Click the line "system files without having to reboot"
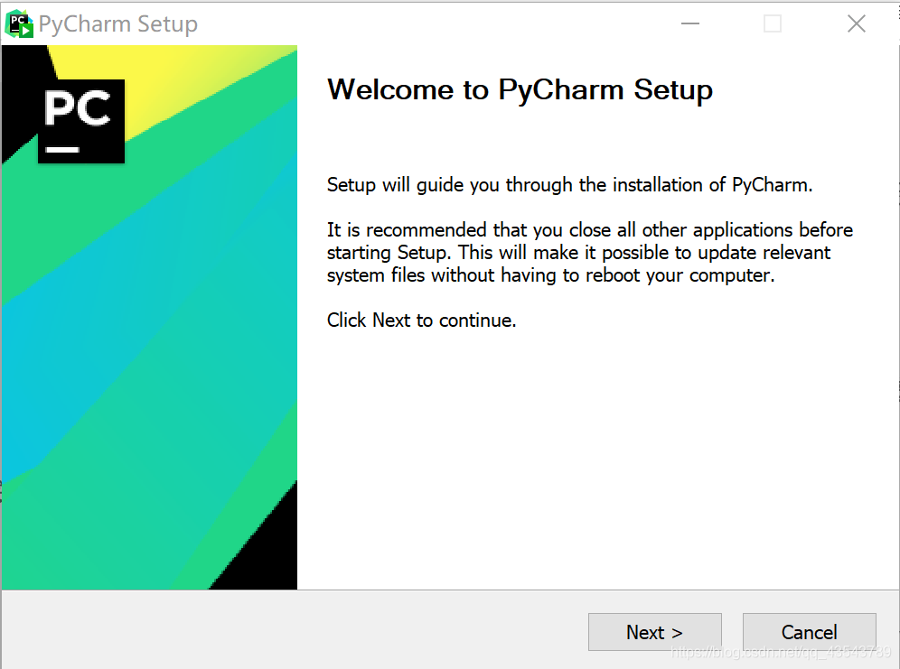 [550, 275]
